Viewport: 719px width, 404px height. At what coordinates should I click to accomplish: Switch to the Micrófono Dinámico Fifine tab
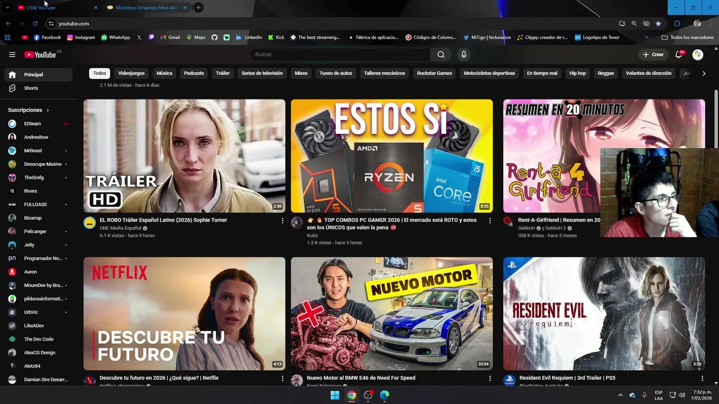click(x=147, y=7)
